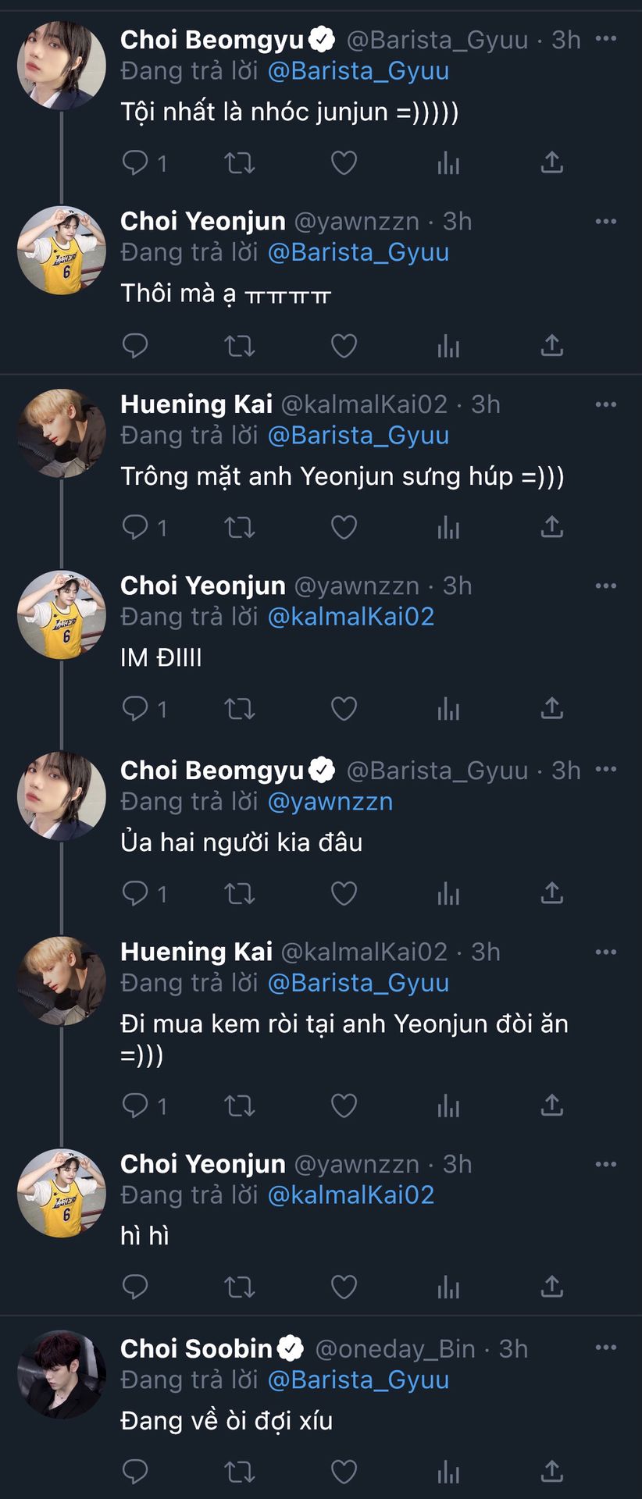This screenshot has width=642, height=1499.
Task: Open more options on Choi Soobin's tweet
Action: (x=606, y=1348)
